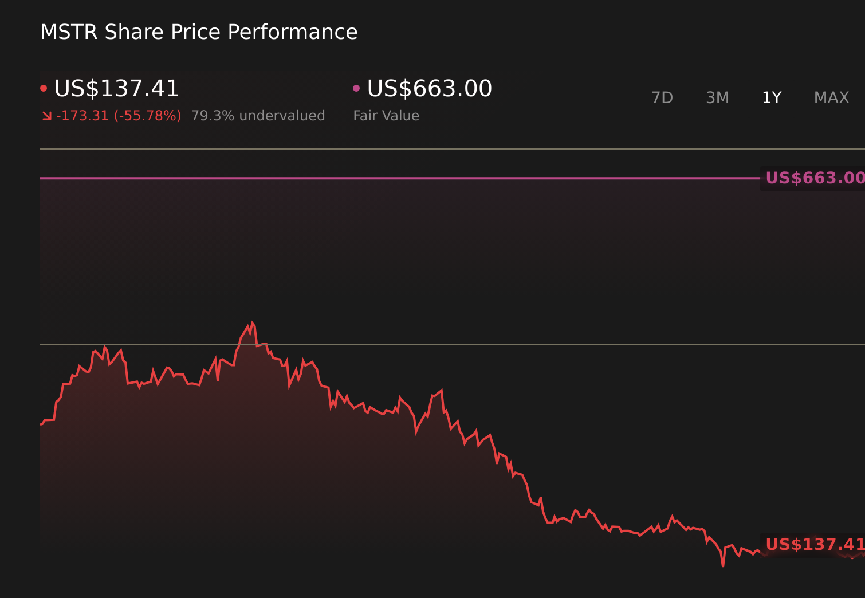This screenshot has height=598, width=865.
Task: Click the pink fair value line on chart
Action: click(401, 178)
